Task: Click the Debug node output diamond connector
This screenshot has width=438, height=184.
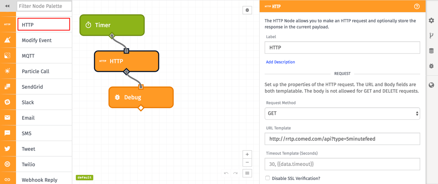Action: coord(141,108)
